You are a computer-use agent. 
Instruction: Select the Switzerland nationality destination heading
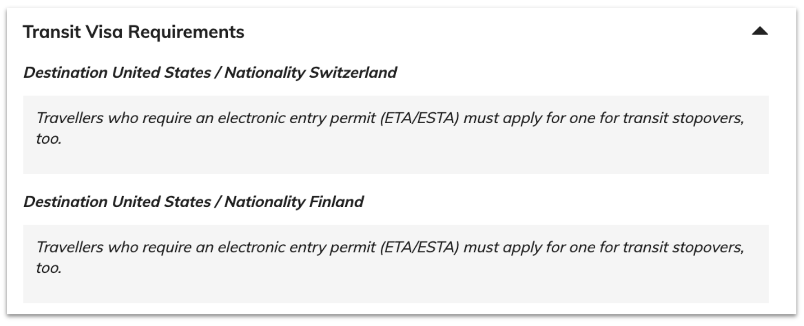pyautogui.click(x=210, y=72)
